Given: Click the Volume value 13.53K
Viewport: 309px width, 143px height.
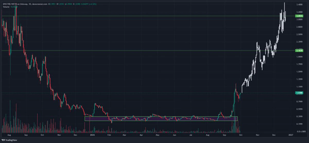Looking at the screenshot, I should click(14, 7).
